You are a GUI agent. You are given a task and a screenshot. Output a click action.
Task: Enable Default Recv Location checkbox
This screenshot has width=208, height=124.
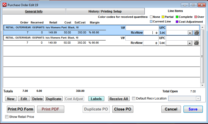(x=134, y=98)
